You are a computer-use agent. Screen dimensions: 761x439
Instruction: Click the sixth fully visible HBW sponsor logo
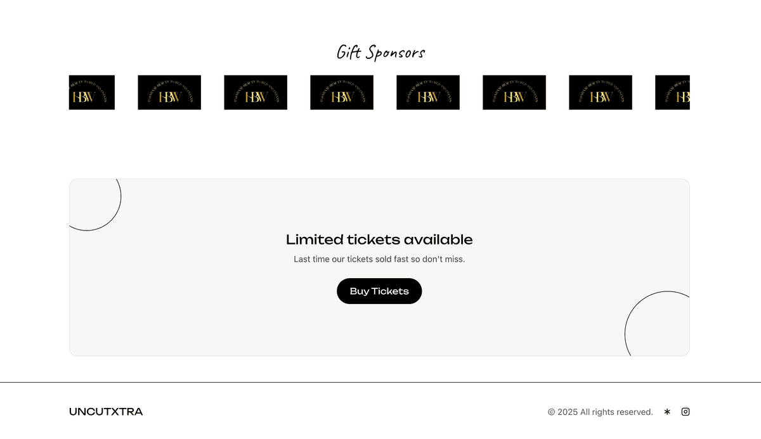tap(601, 92)
